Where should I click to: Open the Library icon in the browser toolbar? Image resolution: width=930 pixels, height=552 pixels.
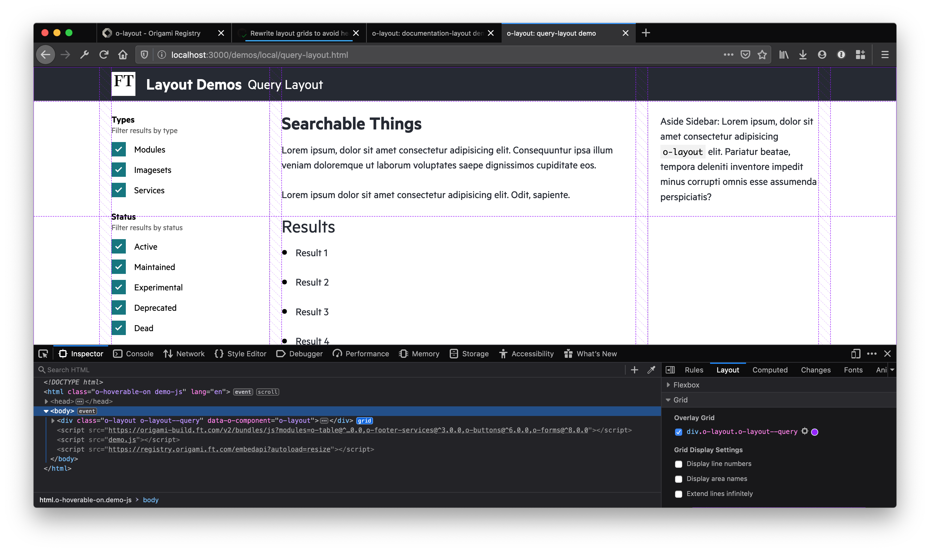(784, 55)
